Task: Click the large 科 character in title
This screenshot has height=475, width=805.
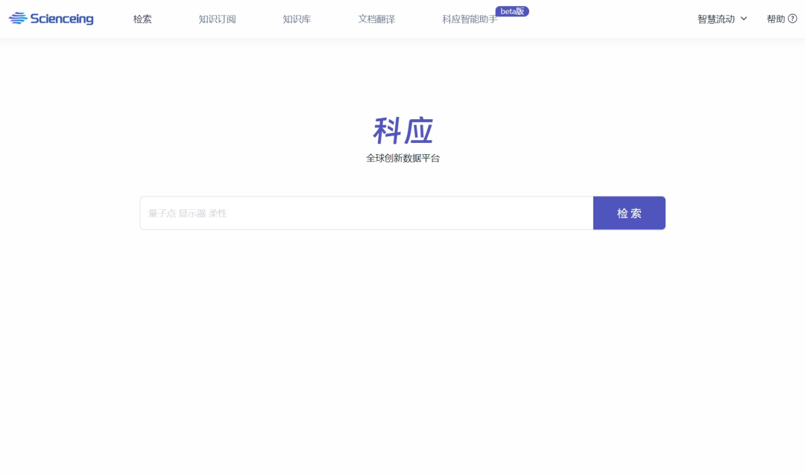Action: [387, 131]
